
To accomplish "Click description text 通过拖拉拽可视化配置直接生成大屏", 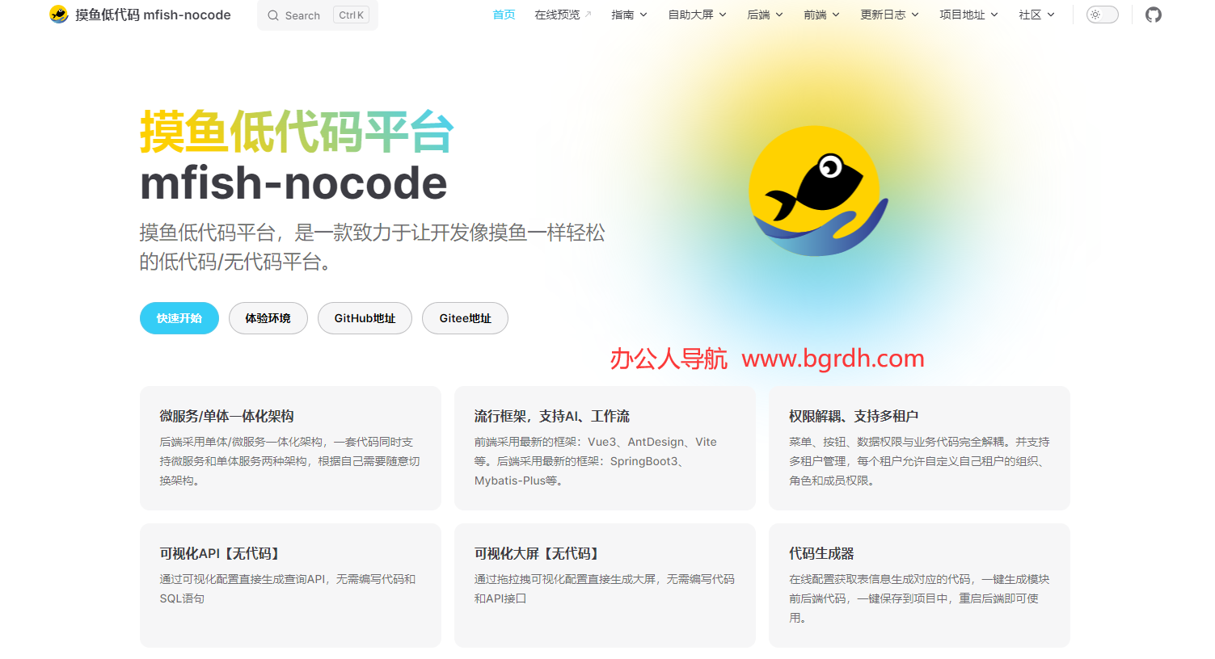I will click(x=604, y=589).
